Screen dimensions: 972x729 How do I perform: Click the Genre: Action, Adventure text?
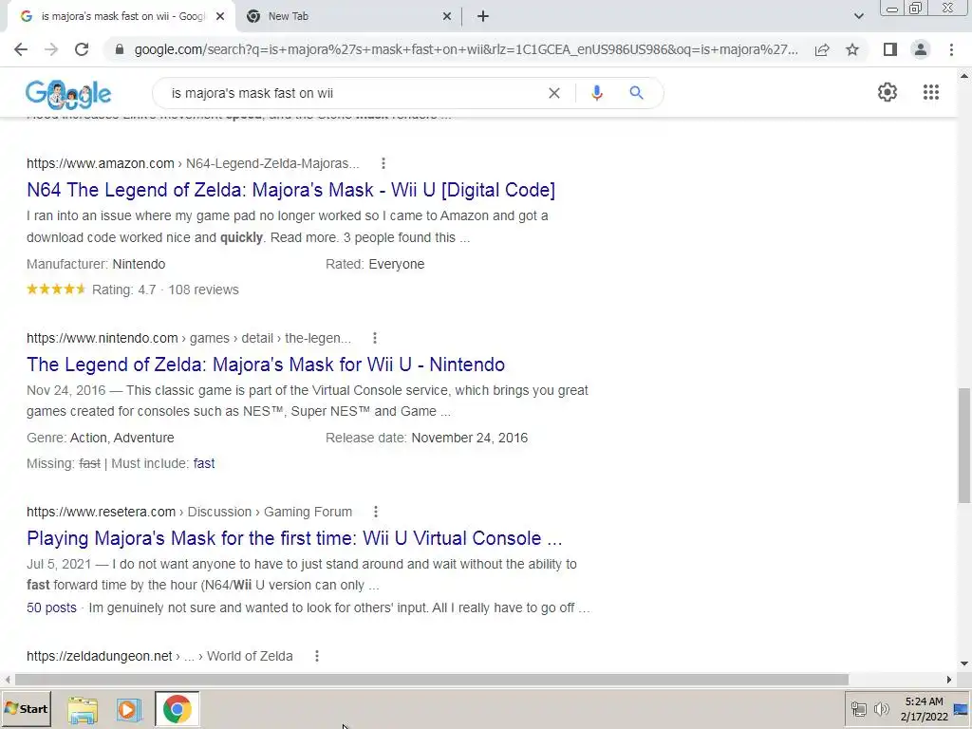pos(100,438)
